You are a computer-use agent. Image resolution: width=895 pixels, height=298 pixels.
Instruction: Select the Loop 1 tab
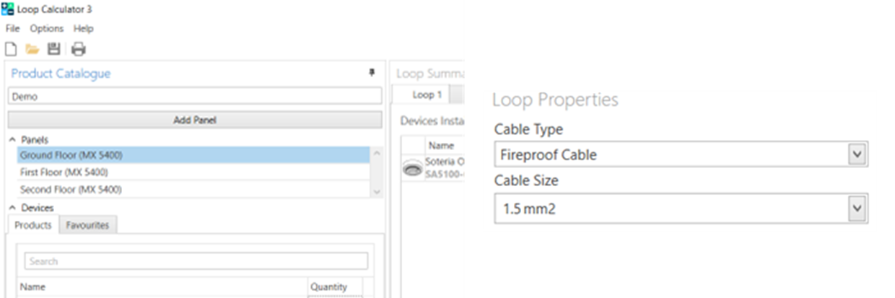tap(423, 95)
